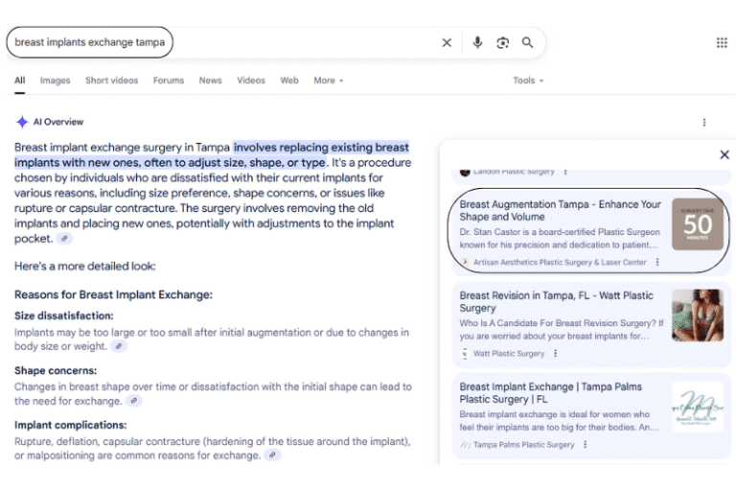Expand the More search filters dropdown
Viewport: 736px width, 491px height.
point(328,81)
